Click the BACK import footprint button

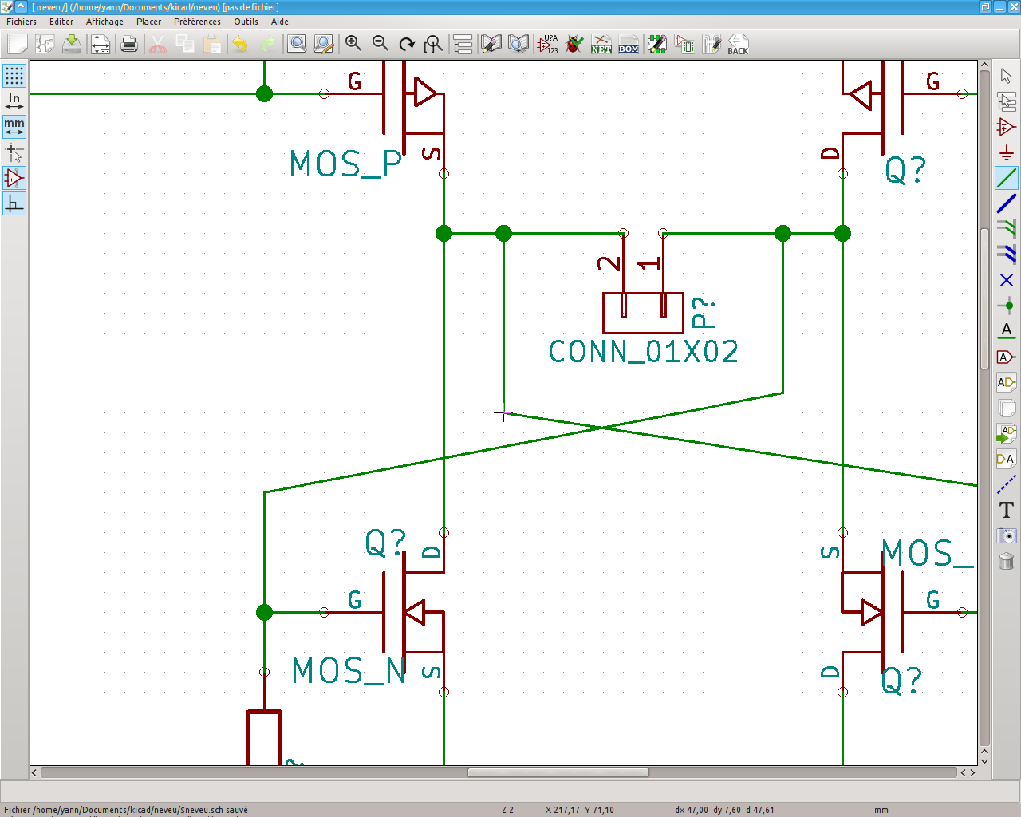tap(738, 44)
